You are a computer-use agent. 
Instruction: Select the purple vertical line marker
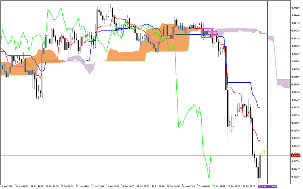267,92
